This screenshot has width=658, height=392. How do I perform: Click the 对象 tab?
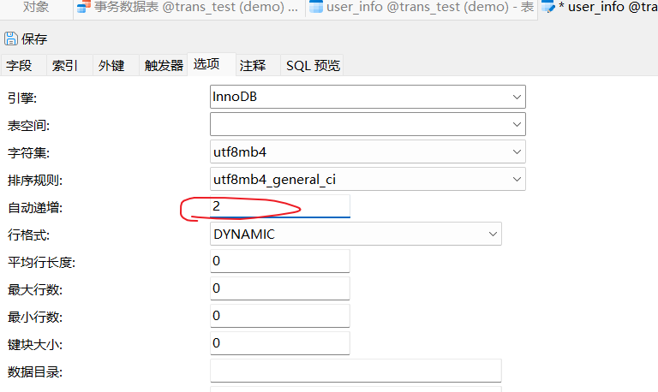click(x=35, y=8)
